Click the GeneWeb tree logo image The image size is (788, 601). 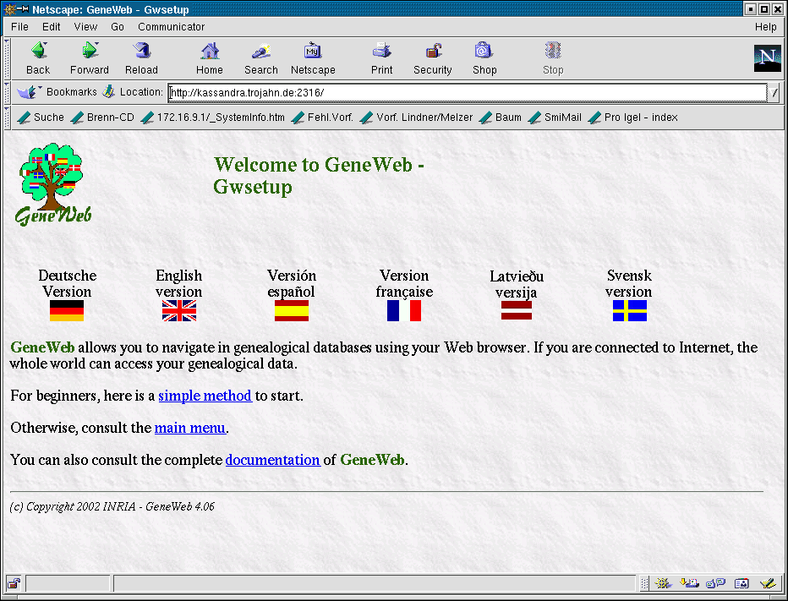53,185
